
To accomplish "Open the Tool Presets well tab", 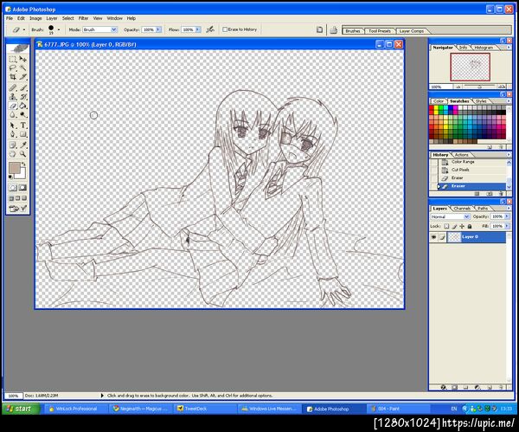I will point(380,31).
